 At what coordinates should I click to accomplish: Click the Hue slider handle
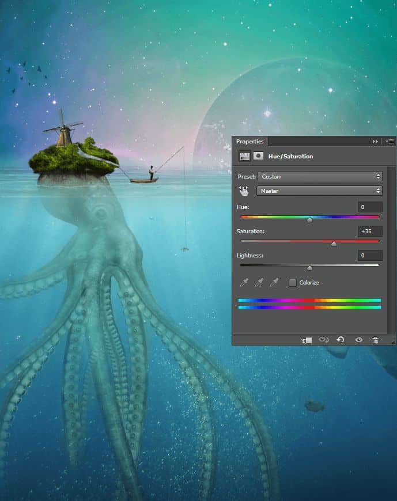coord(309,219)
